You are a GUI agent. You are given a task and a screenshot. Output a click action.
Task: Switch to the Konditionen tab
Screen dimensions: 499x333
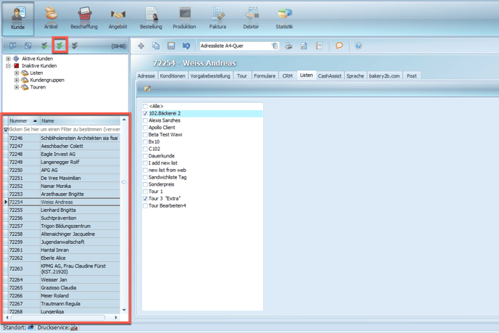click(x=173, y=75)
